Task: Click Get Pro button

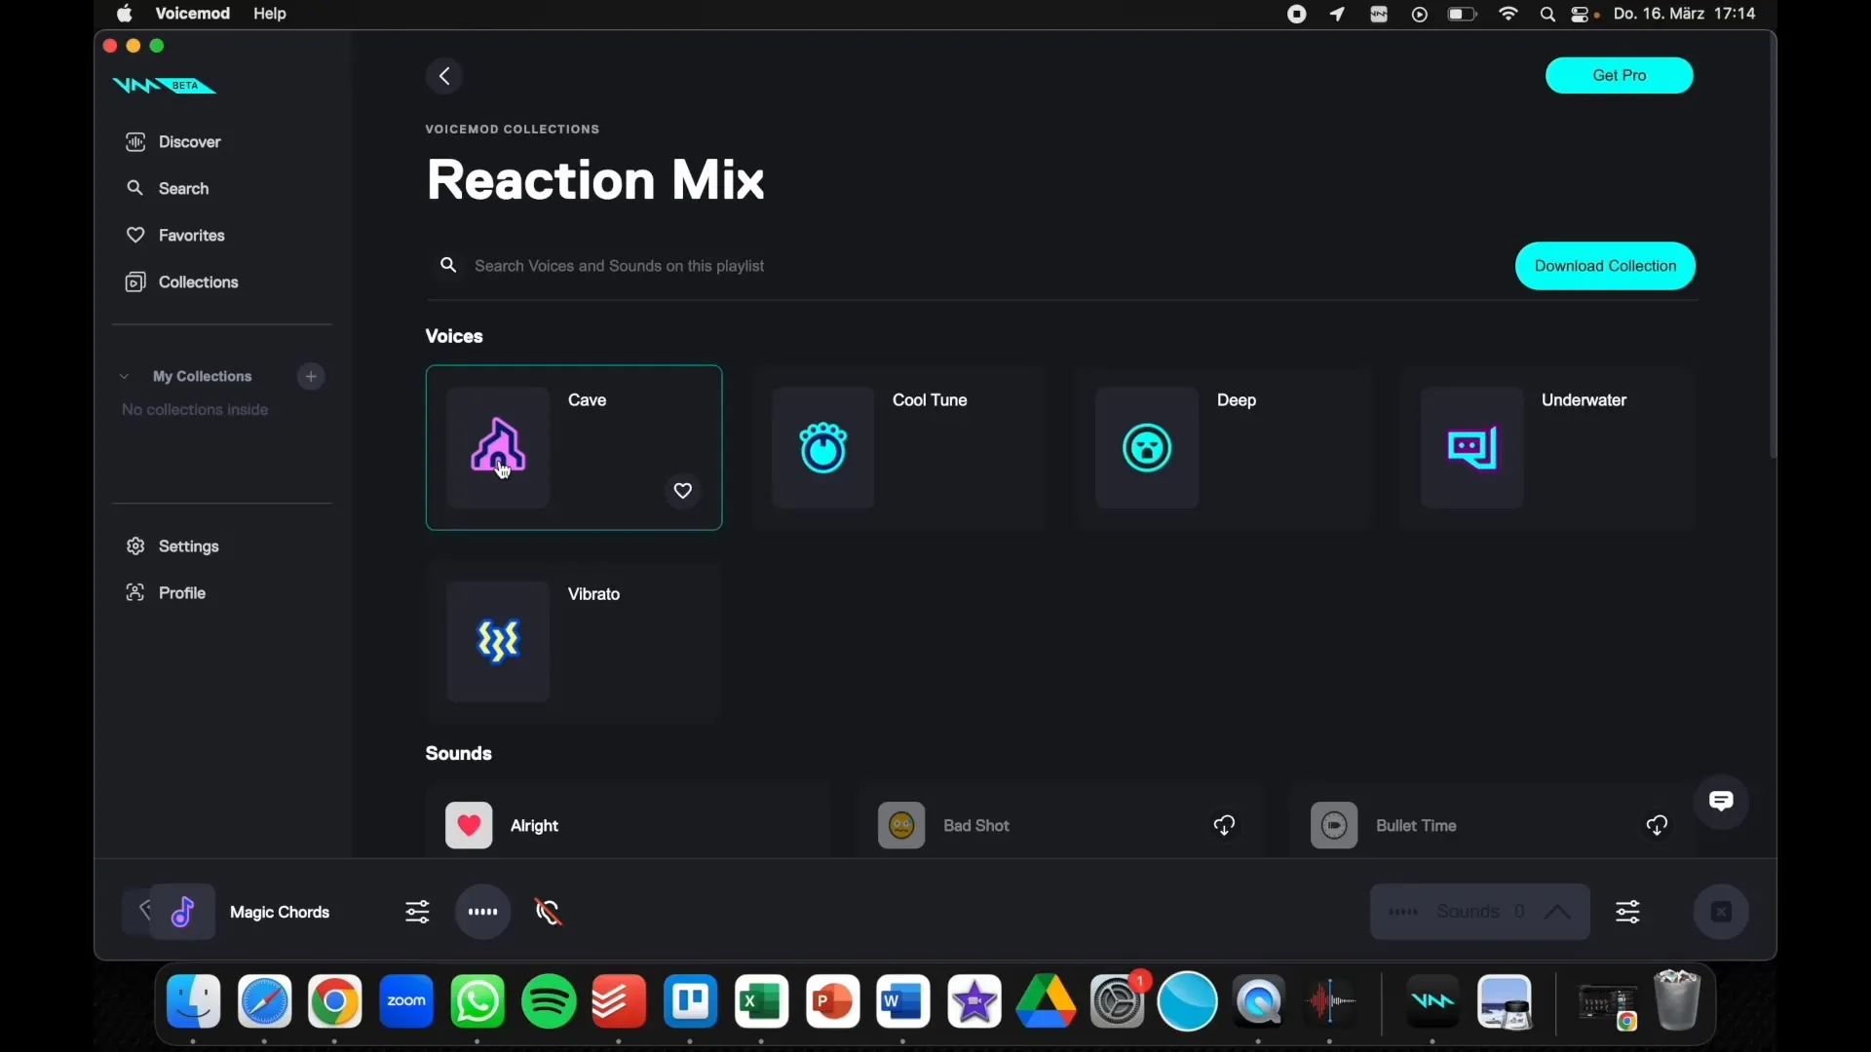Action: (x=1620, y=74)
